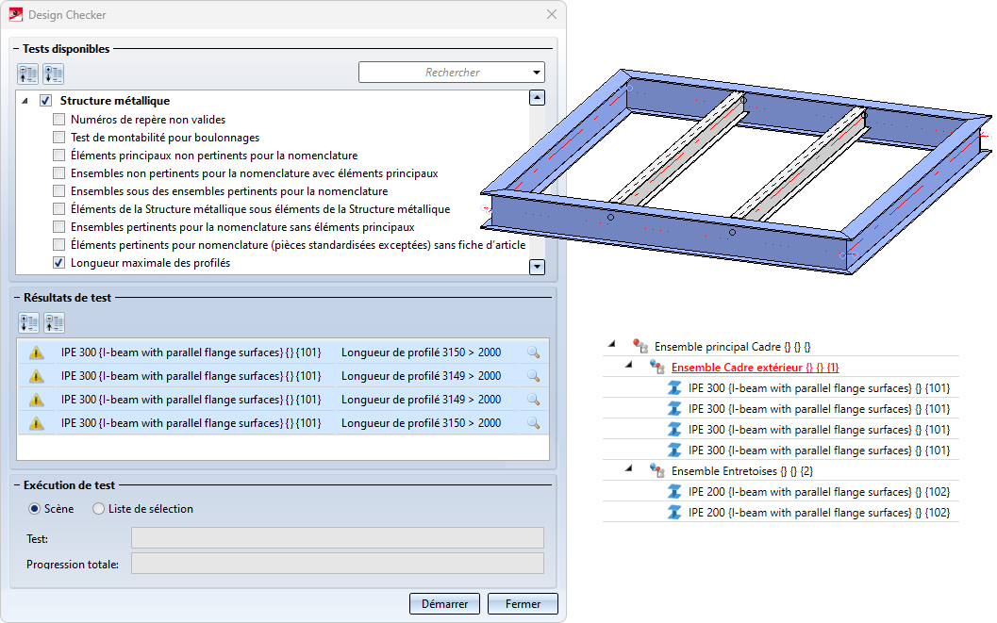Screen dimensions: 997x623
Task: Enable Numéros de repère non valides test
Action: 59,120
